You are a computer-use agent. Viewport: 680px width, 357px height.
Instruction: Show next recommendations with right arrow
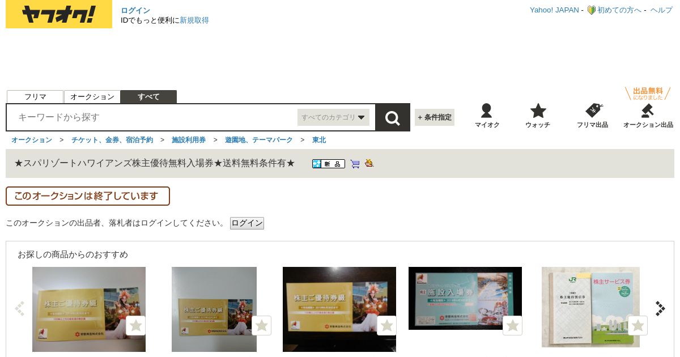[x=660, y=308]
